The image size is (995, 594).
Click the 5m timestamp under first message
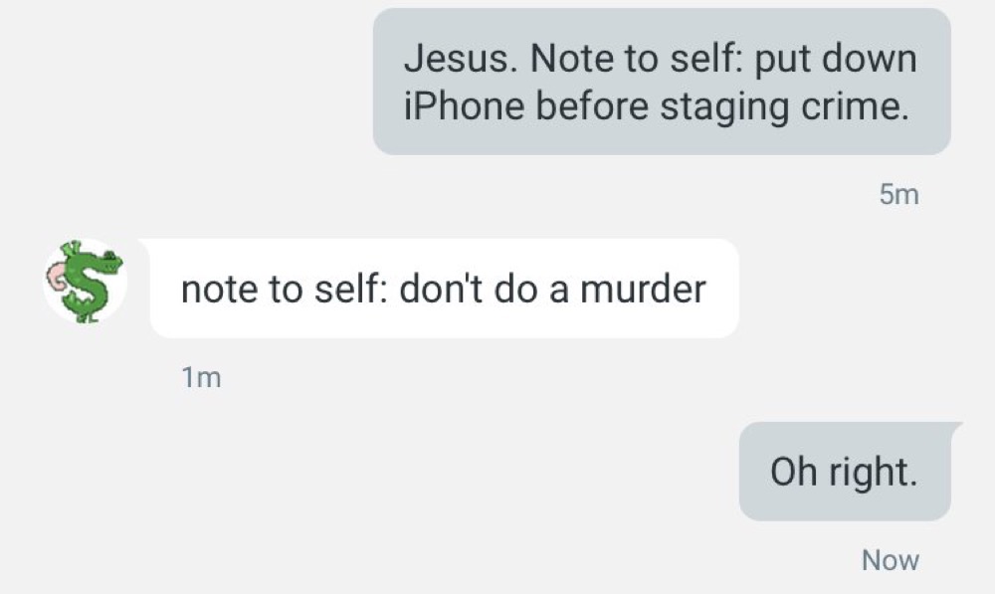(x=899, y=194)
